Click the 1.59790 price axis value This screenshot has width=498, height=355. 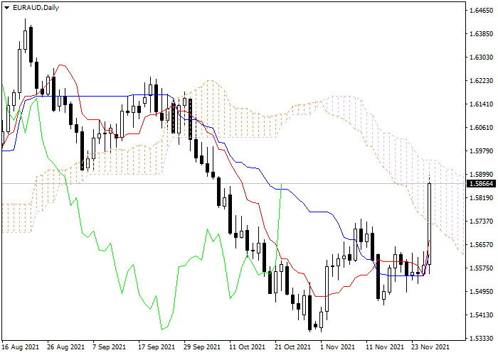[481, 151]
